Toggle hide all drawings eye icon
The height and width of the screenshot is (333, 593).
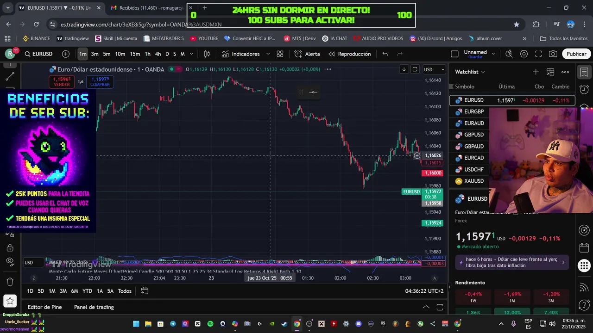pyautogui.click(x=10, y=261)
